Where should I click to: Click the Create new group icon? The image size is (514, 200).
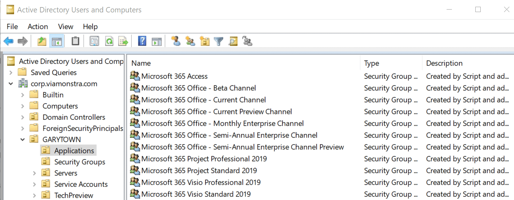coord(190,41)
